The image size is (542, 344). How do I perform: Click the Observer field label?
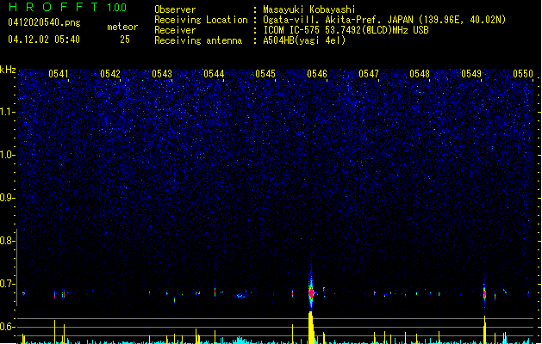(175, 9)
